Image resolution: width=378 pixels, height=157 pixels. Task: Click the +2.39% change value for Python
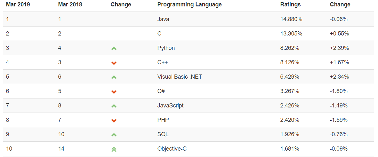point(339,48)
